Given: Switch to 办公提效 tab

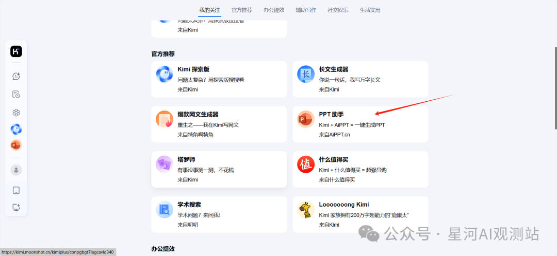Looking at the screenshot, I should [274, 10].
